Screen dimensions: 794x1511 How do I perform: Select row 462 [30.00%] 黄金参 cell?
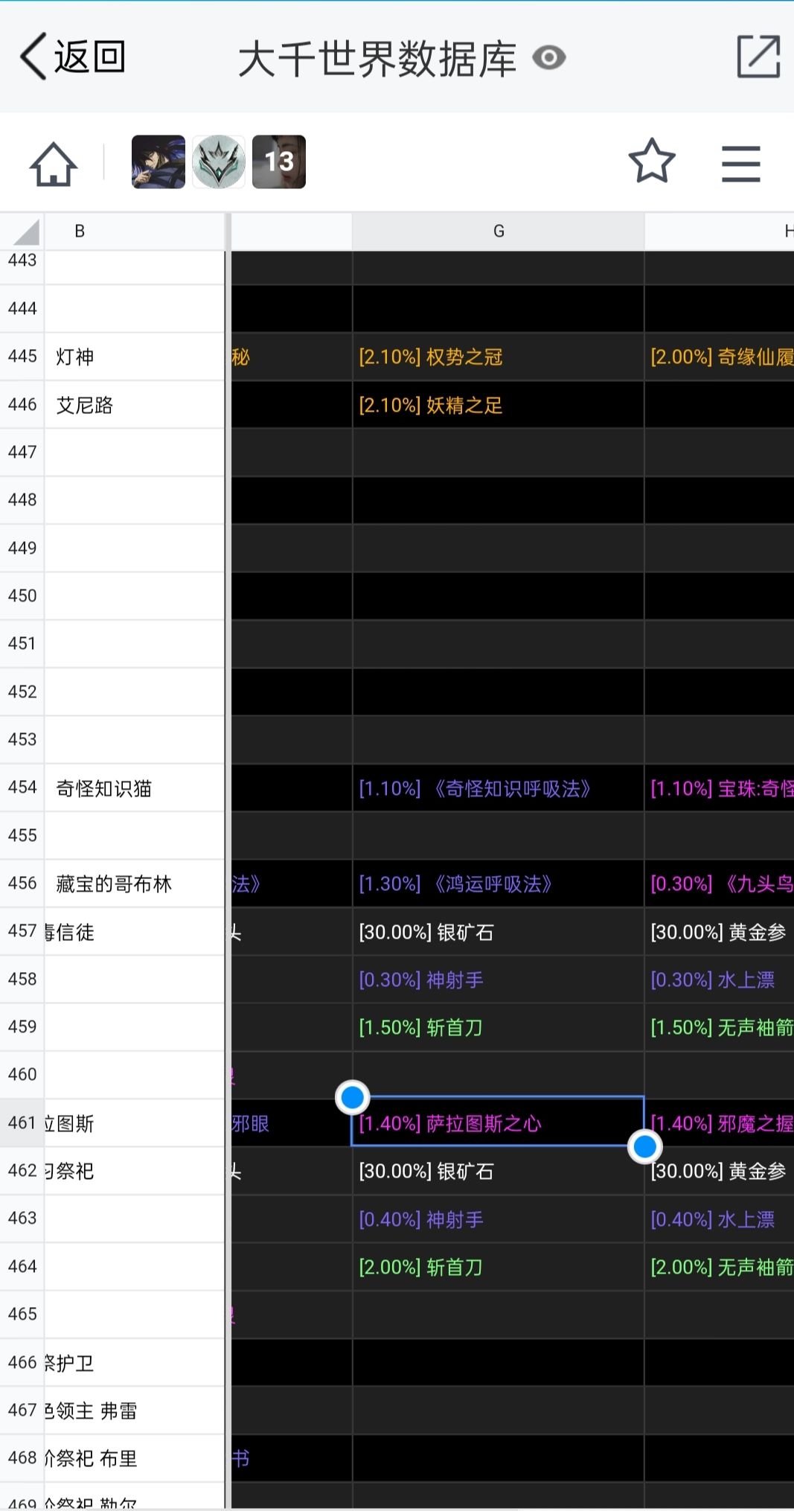[x=720, y=1171]
